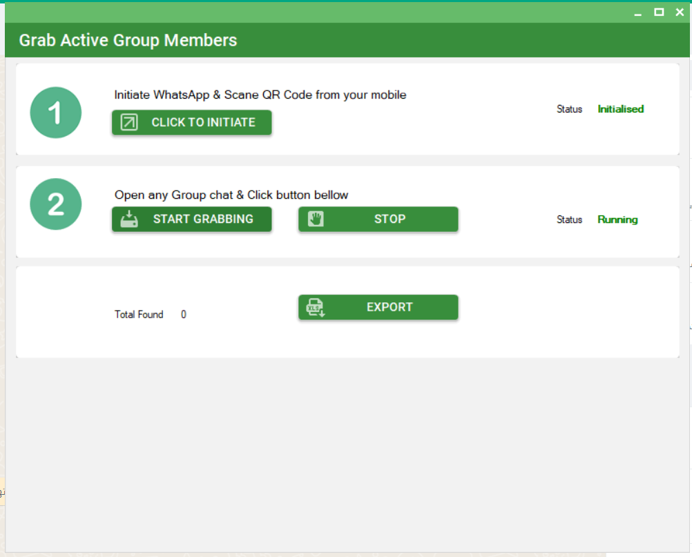Screen dimensions: 692x557
Task: Stop the grabbing process with STOP
Action: (378, 219)
